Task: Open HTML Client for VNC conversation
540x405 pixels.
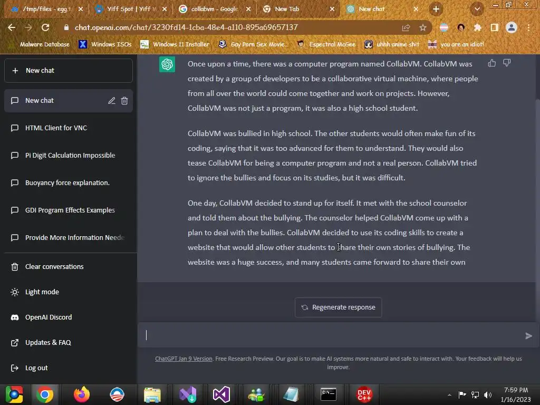Action: [x=68, y=128]
